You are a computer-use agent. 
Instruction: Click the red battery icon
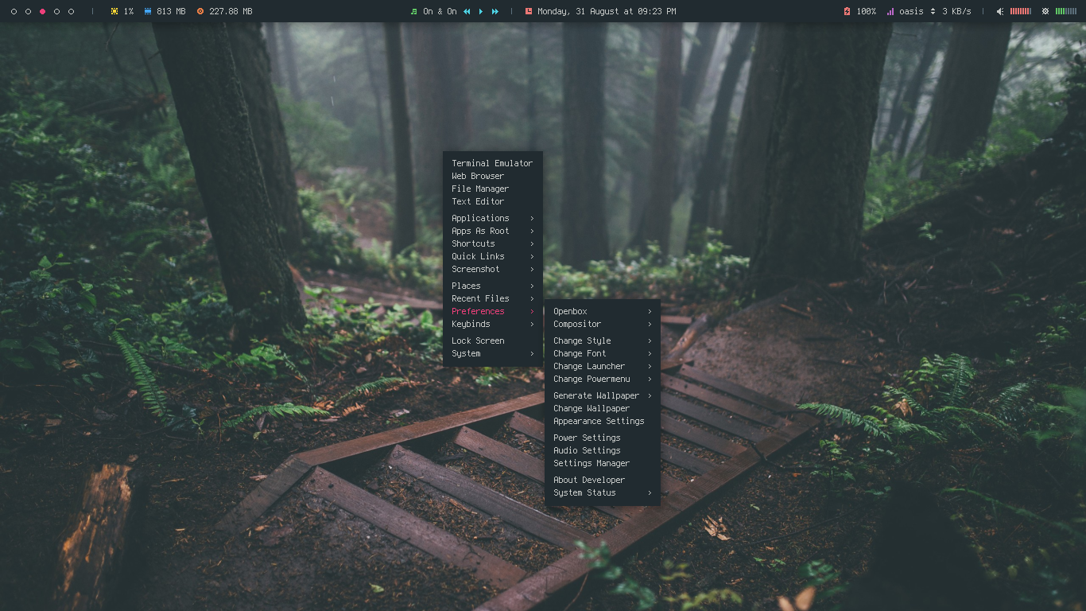[x=847, y=11]
